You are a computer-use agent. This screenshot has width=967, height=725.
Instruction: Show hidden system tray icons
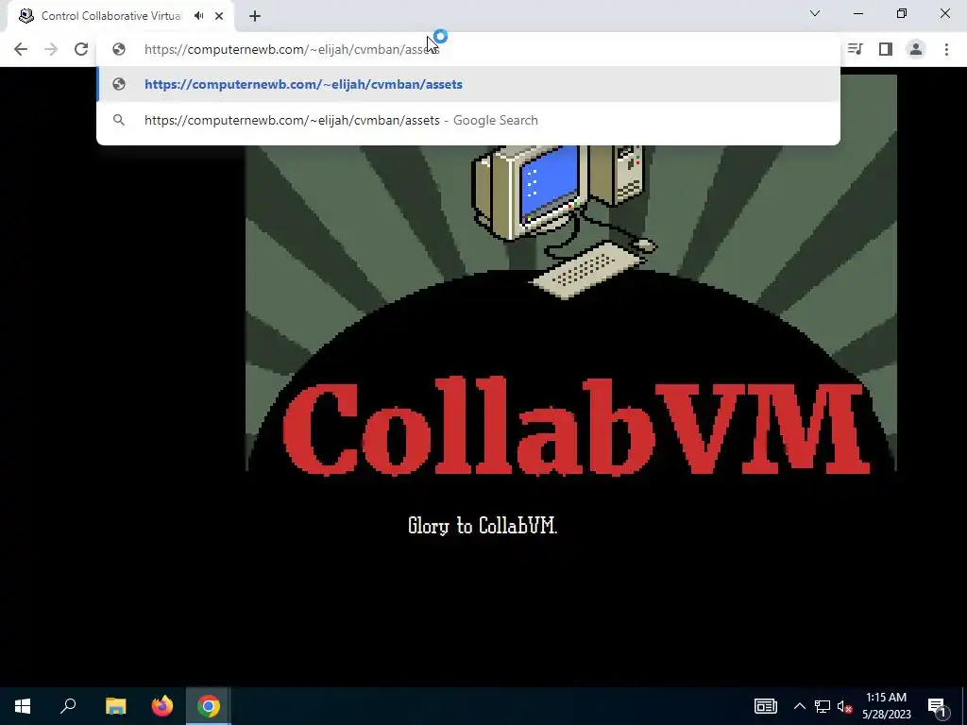tap(799, 706)
